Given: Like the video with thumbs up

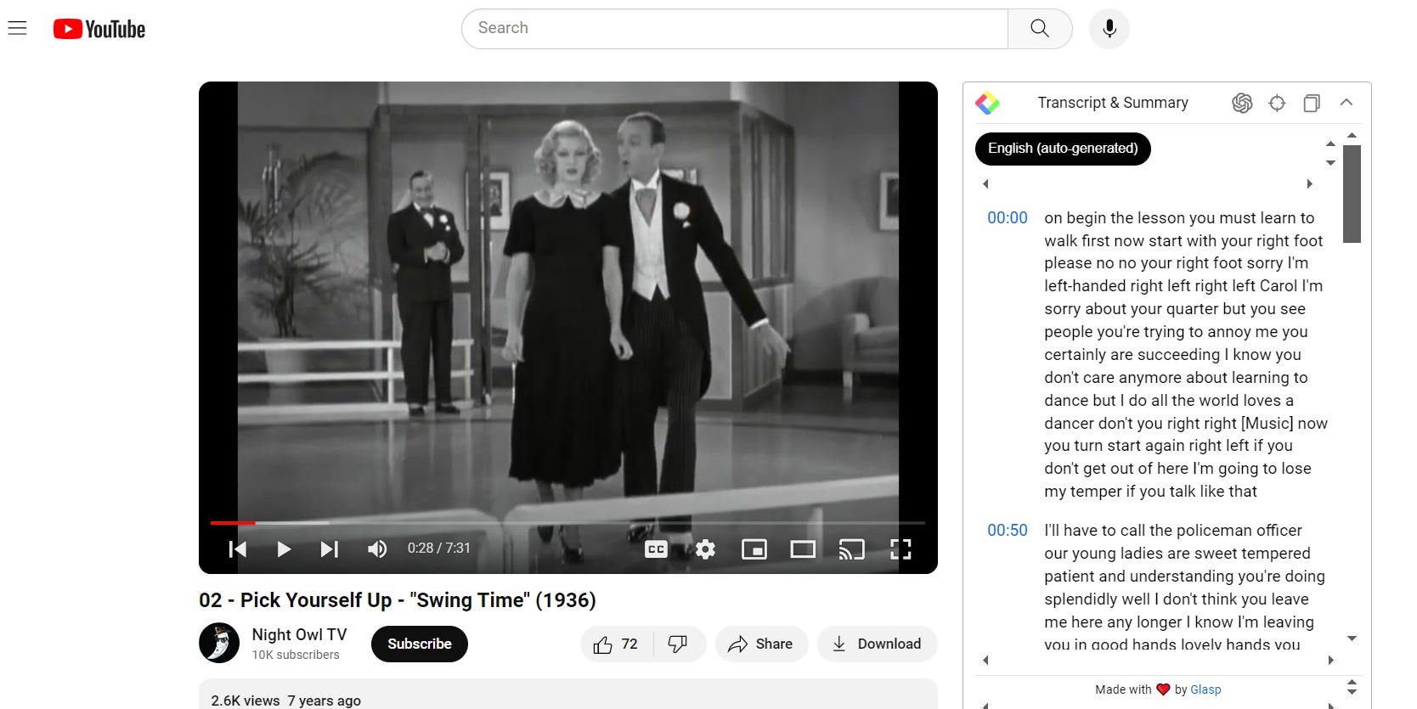Looking at the screenshot, I should click(x=617, y=644).
